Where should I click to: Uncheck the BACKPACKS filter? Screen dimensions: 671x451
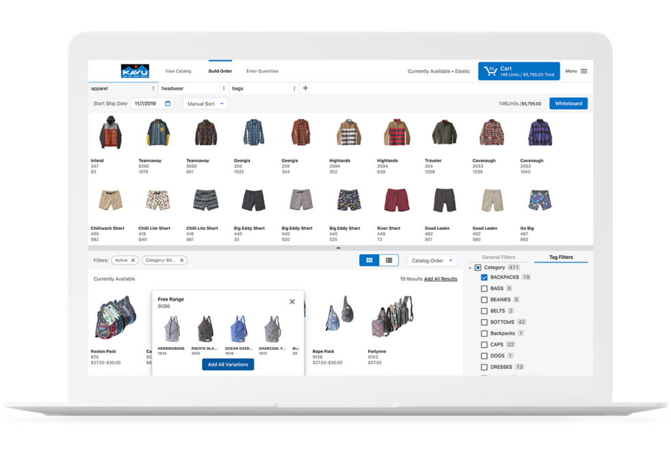tap(483, 276)
